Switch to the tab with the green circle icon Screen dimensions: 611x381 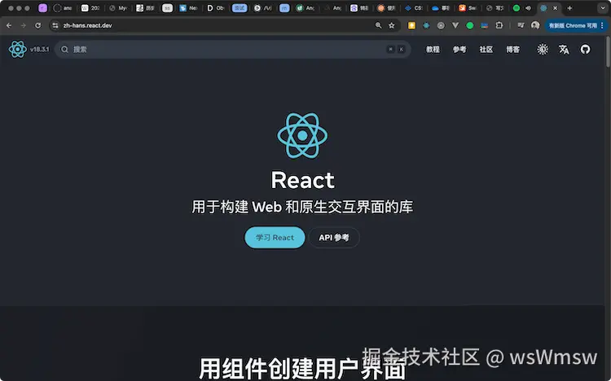[x=516, y=8]
